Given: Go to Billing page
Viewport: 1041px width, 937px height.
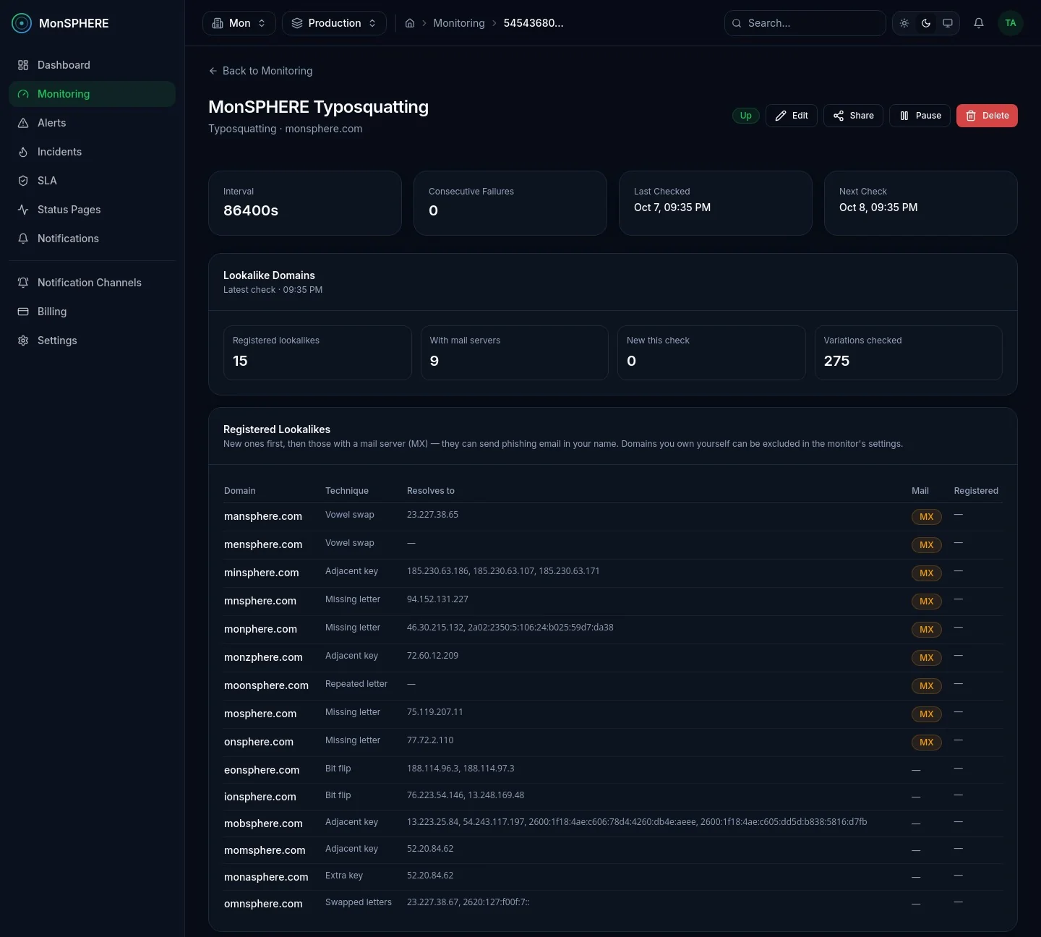Looking at the screenshot, I should pos(92,312).
